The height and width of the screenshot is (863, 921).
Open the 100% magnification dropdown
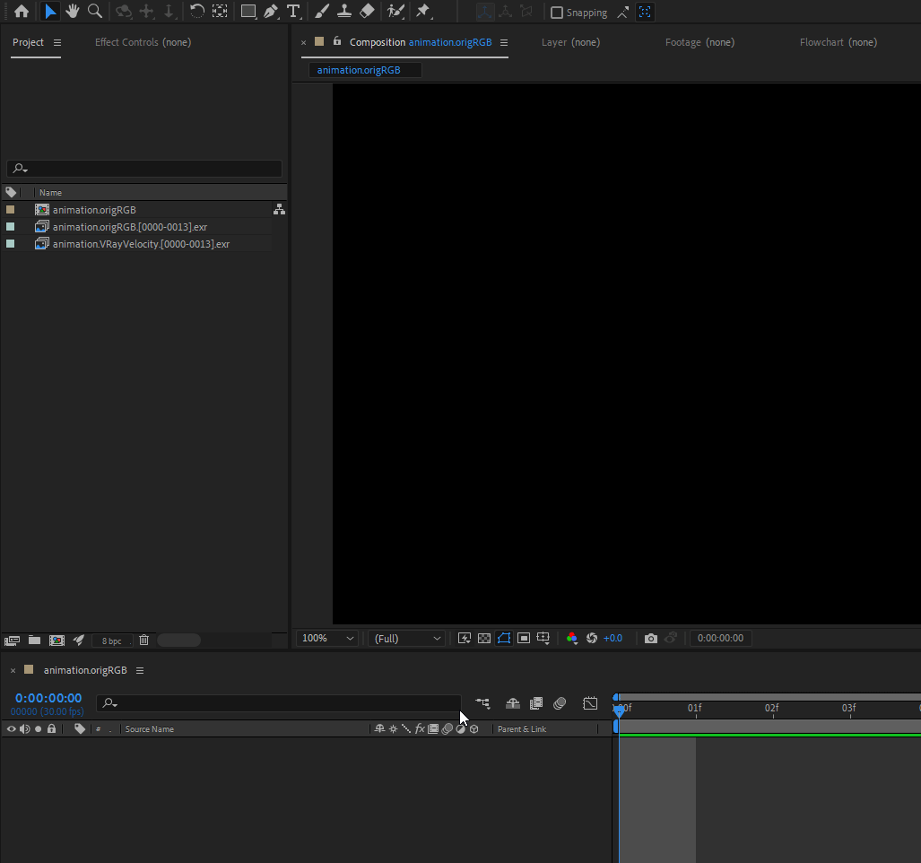point(328,639)
